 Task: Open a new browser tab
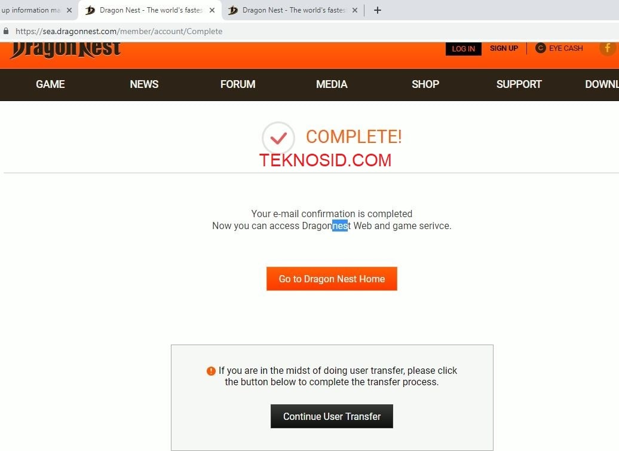pos(378,10)
